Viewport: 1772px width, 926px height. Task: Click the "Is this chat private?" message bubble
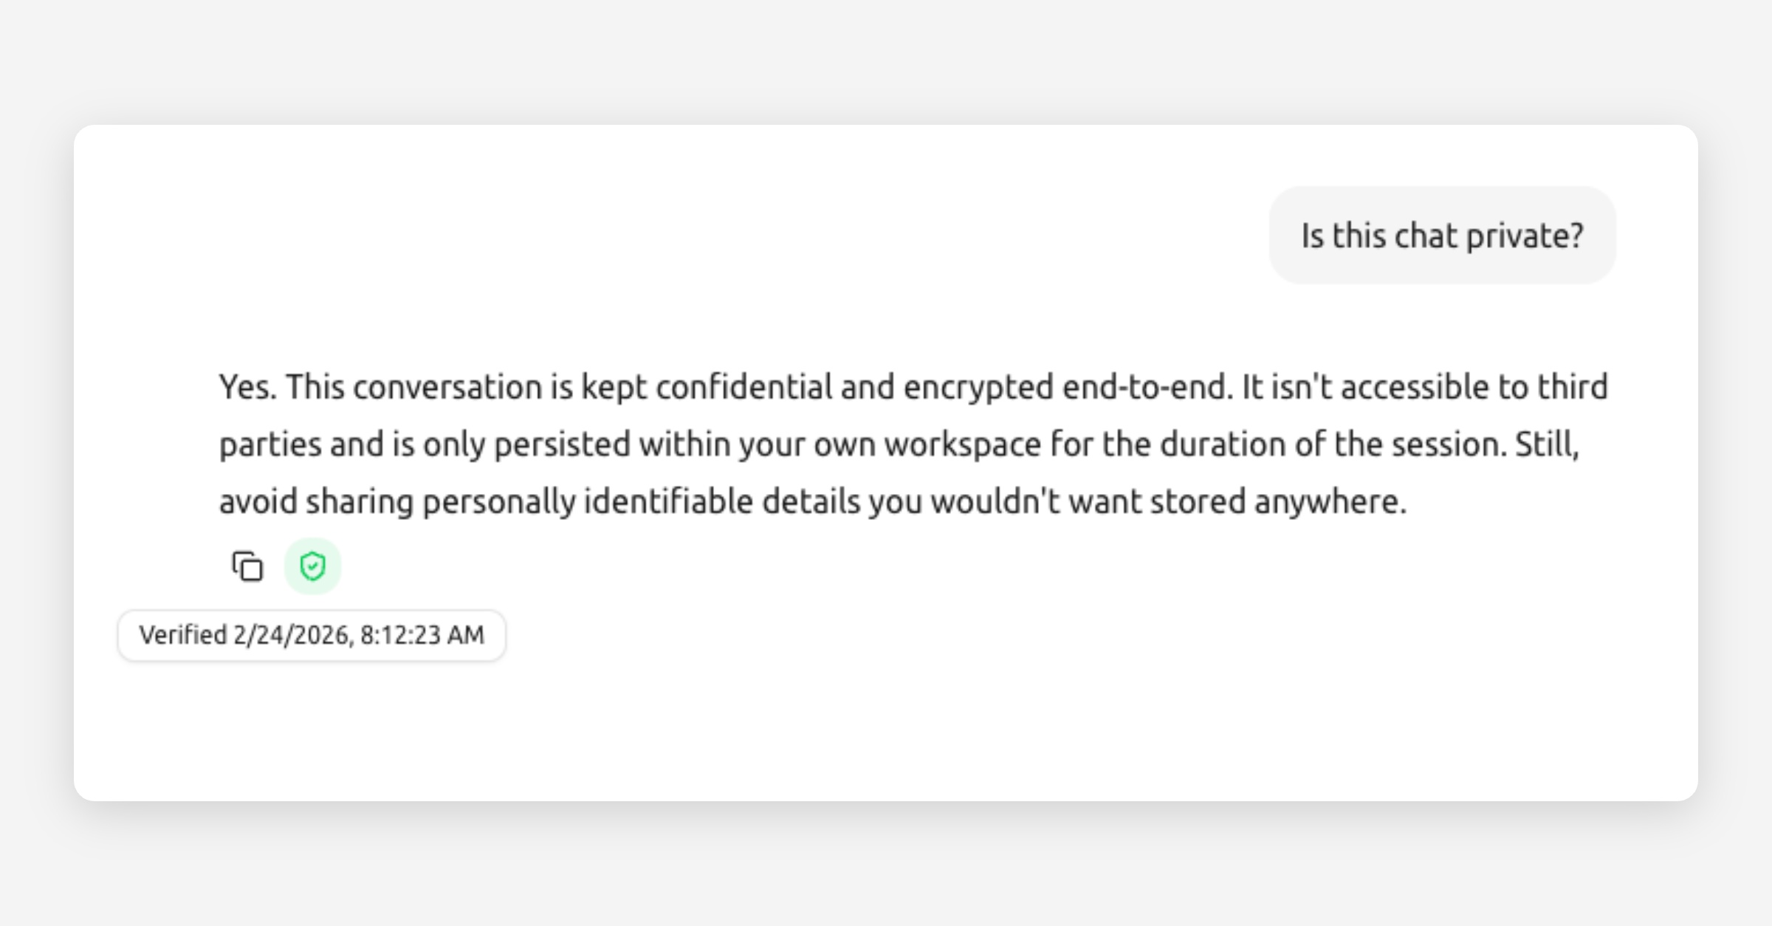[x=1442, y=236]
